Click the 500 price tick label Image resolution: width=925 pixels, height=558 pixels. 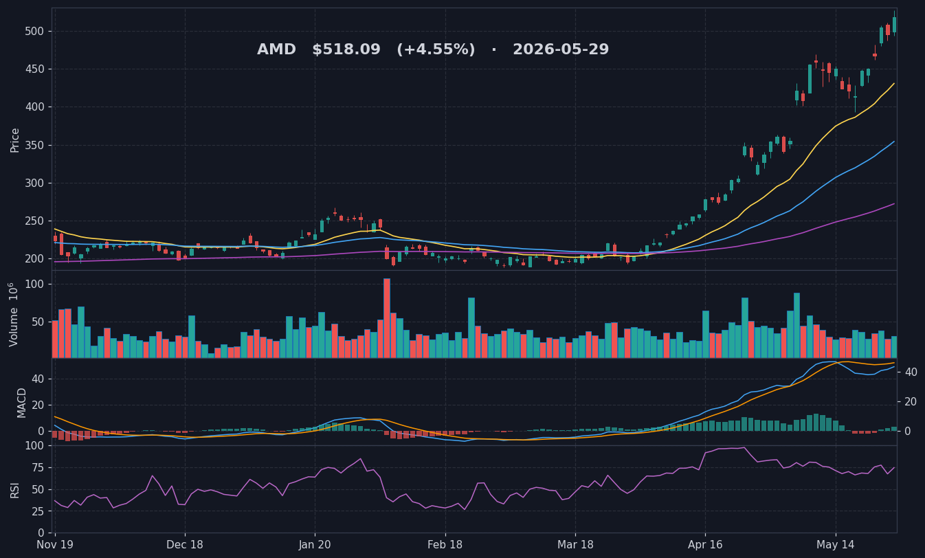tap(34, 32)
